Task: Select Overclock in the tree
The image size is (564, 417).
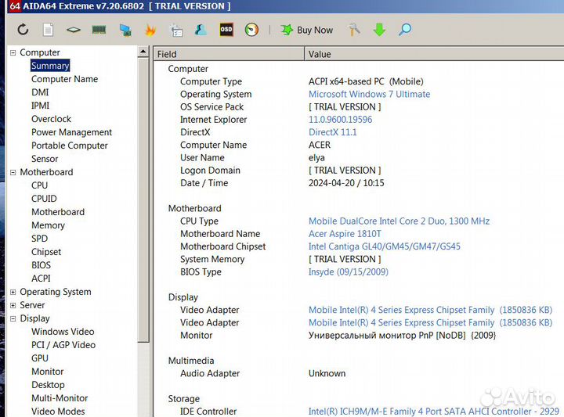Action: [x=52, y=119]
